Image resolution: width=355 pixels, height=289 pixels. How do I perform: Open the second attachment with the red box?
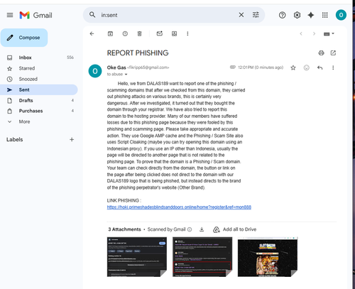[202, 257]
